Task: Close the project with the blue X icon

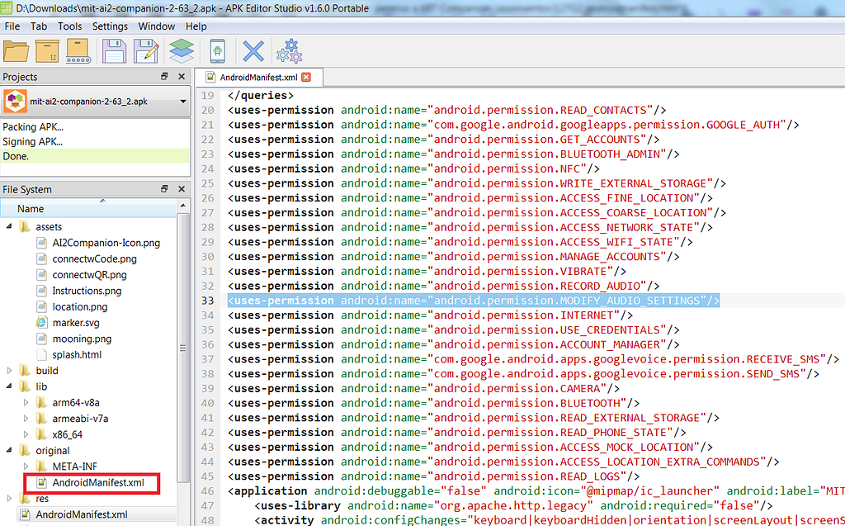Action: [x=253, y=50]
